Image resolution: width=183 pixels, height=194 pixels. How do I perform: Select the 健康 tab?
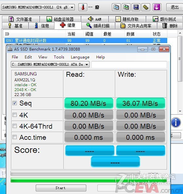(x=68, y=25)
